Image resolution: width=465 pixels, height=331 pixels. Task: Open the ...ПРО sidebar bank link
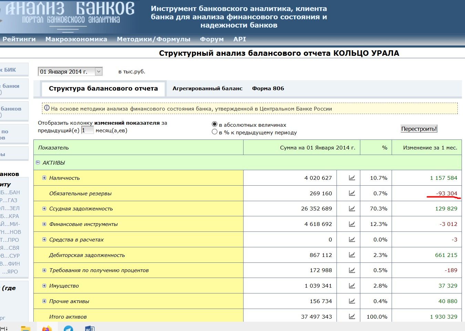click(x=10, y=240)
